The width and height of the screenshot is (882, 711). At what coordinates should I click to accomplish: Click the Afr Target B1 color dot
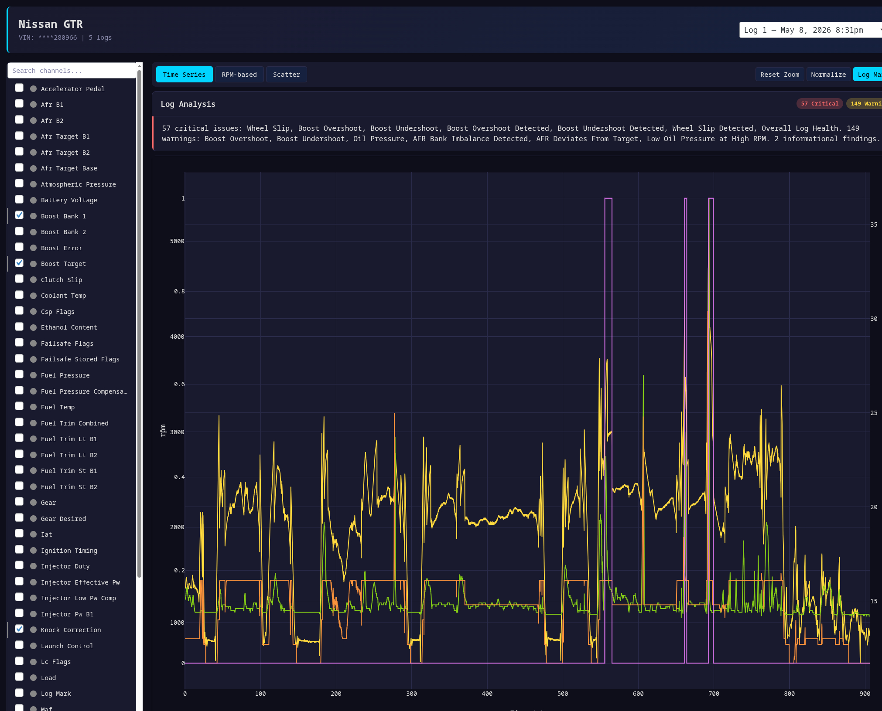pos(33,136)
